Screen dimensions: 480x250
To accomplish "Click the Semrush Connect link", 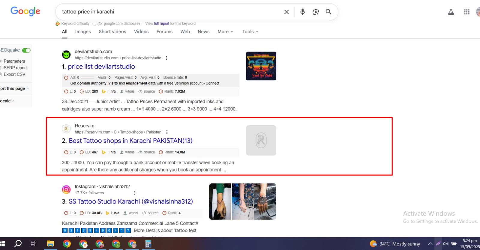I will click(x=212, y=83).
